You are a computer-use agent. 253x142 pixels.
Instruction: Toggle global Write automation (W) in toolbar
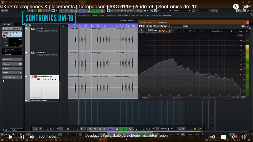(x=49, y=11)
